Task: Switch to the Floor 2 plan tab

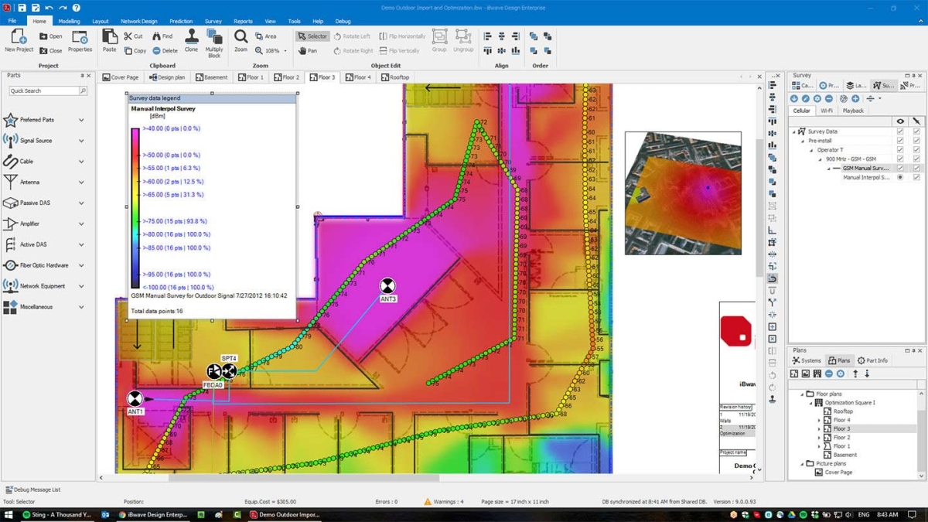Action: [x=285, y=77]
